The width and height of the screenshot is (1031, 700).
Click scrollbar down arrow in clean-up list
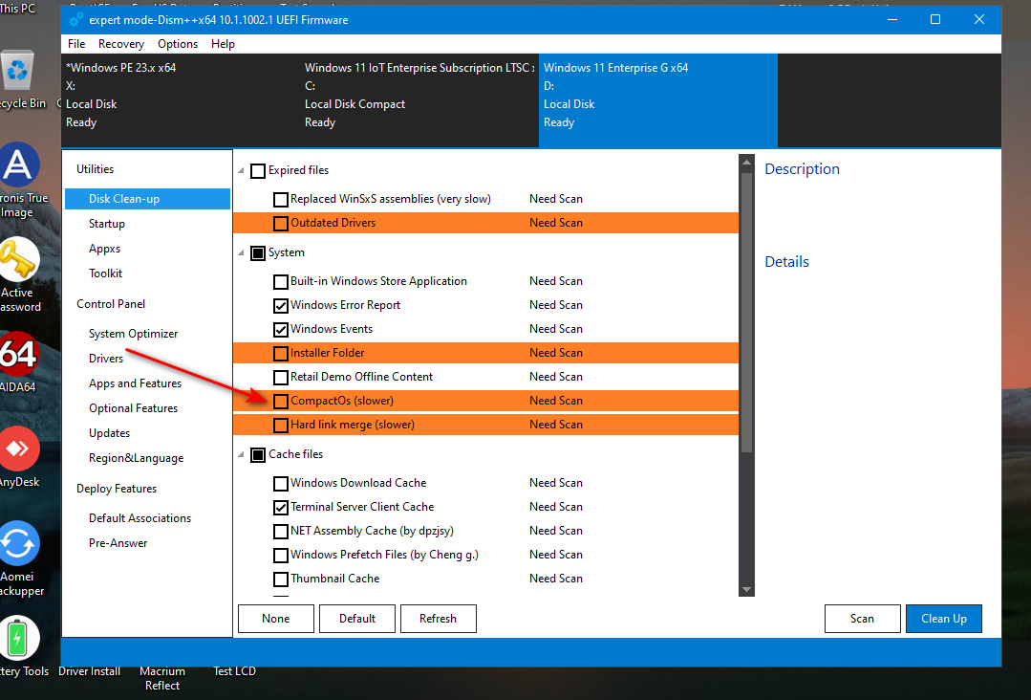pos(746,589)
